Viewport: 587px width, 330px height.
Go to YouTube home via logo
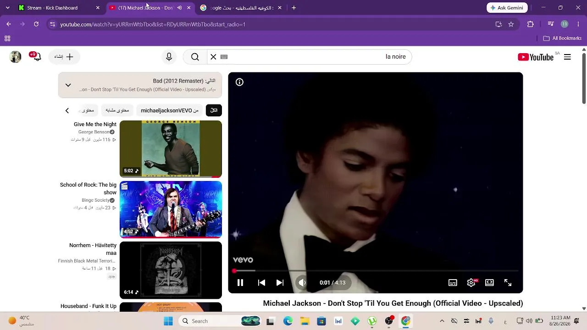536,57
